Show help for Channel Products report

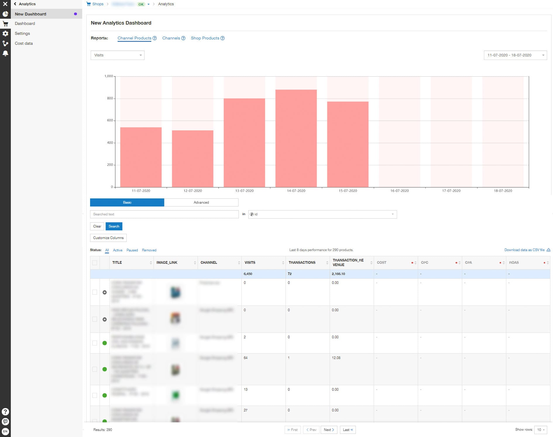pos(155,38)
